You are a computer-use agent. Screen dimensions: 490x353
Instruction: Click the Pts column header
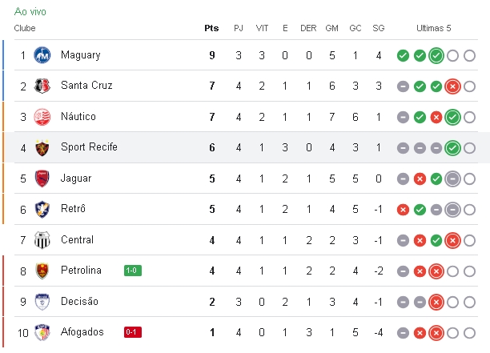(211, 28)
